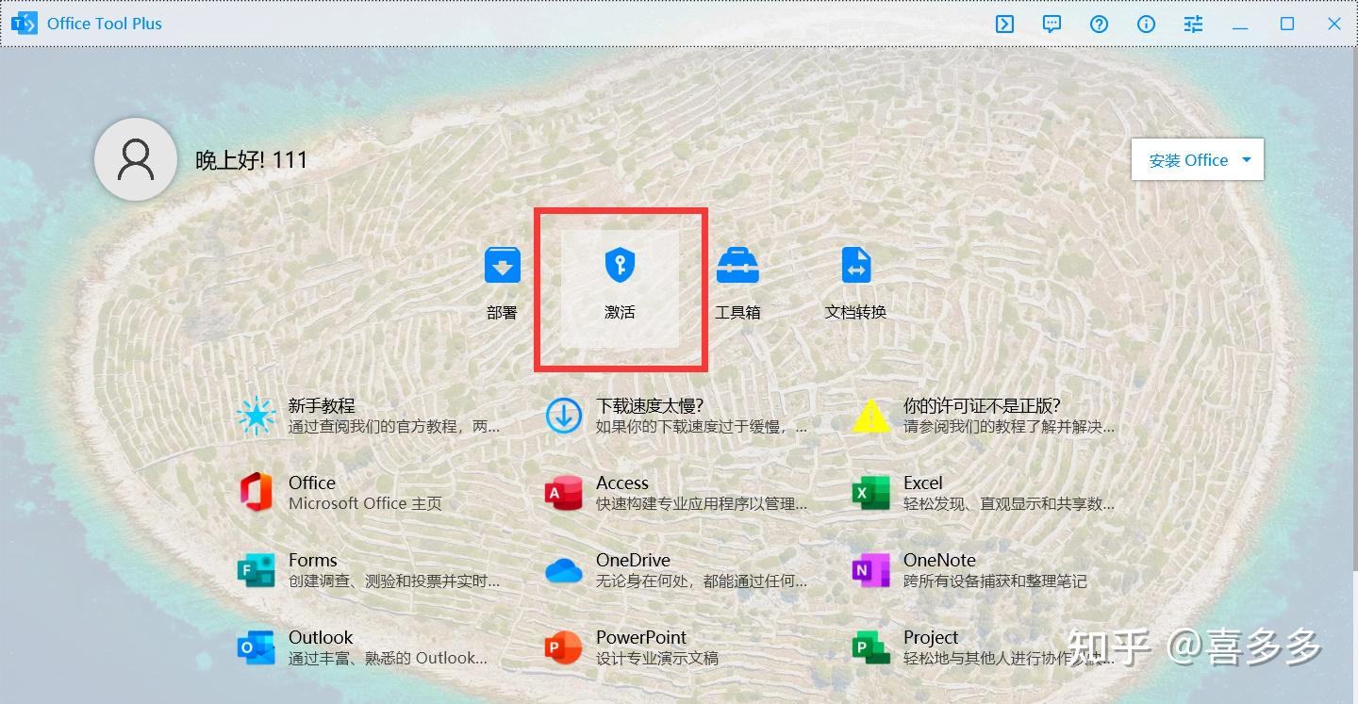Open the feedback chat icon in title bar
This screenshot has width=1358, height=704.
click(x=1052, y=25)
